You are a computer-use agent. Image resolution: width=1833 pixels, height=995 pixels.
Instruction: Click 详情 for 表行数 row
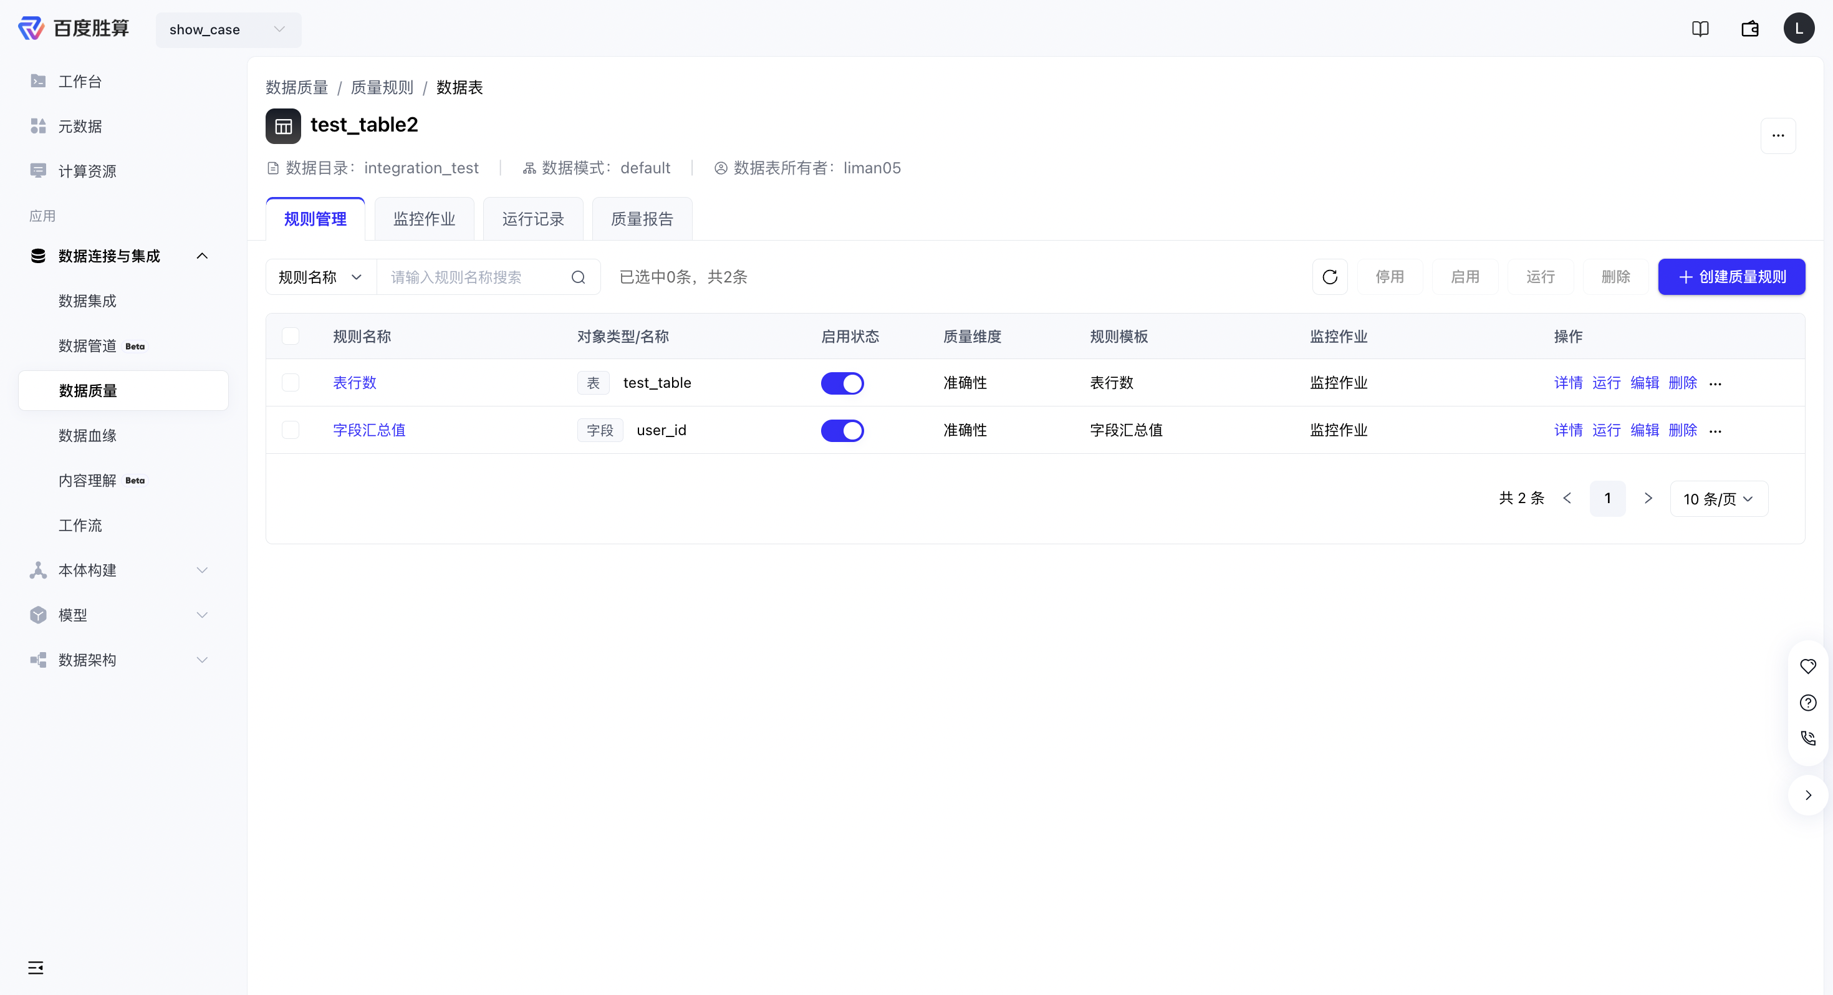click(x=1568, y=383)
